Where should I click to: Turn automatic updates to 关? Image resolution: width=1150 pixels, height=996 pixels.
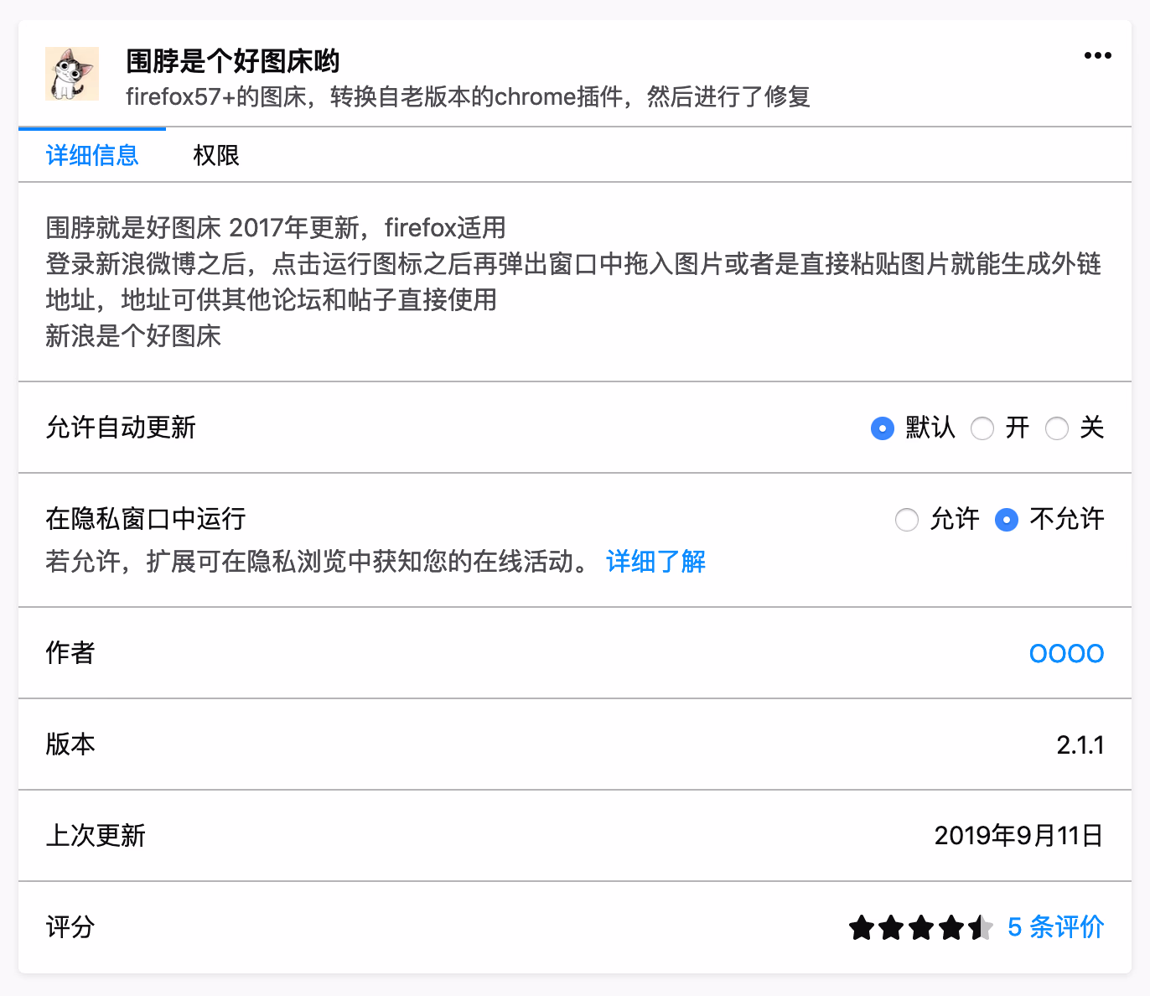(1057, 428)
